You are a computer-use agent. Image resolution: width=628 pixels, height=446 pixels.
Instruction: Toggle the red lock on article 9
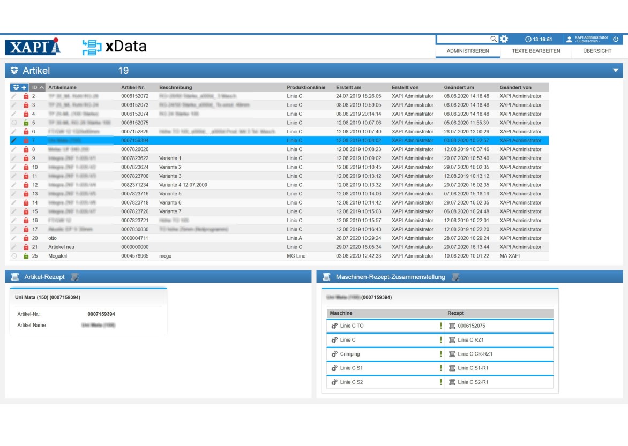(x=25, y=158)
